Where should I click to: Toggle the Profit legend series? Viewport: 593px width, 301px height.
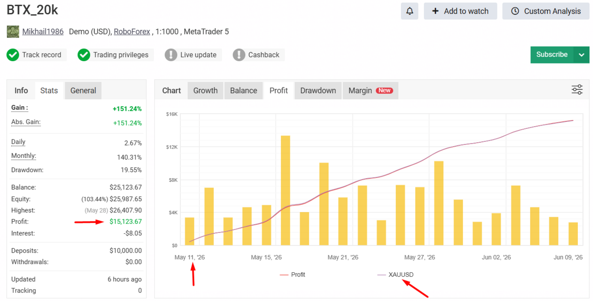click(x=292, y=275)
